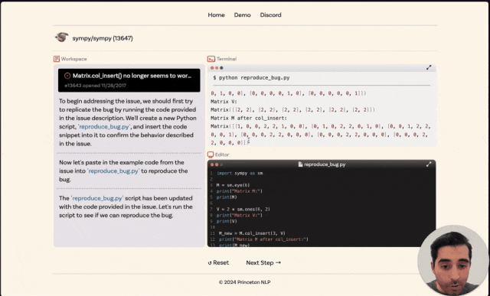
Task: Click the Workspace panel icon
Action: pyautogui.click(x=57, y=59)
